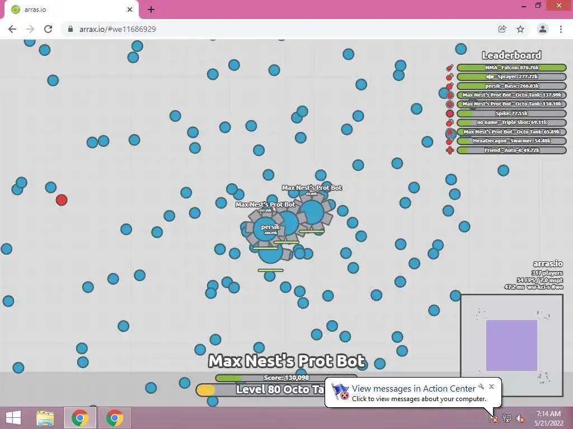Image resolution: width=573 pixels, height=429 pixels.
Task: Open the Chrome three-dot menu
Action: click(x=561, y=29)
